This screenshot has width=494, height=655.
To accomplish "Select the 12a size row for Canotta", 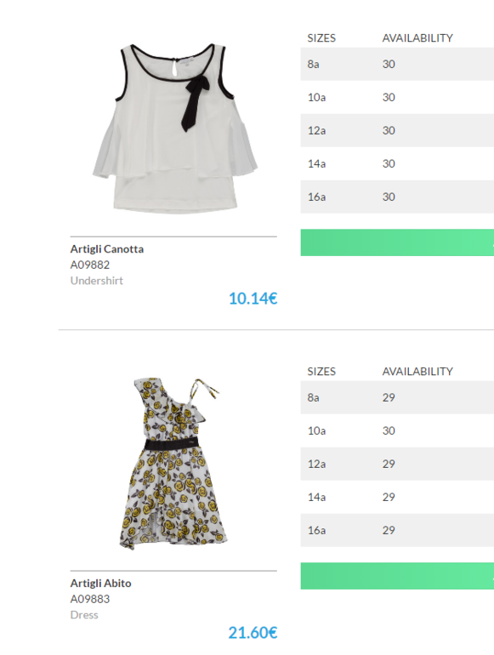I will click(x=397, y=130).
